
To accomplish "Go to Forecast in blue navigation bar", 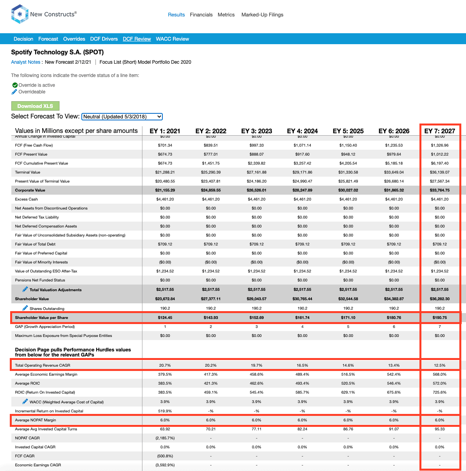I will tap(48, 39).
